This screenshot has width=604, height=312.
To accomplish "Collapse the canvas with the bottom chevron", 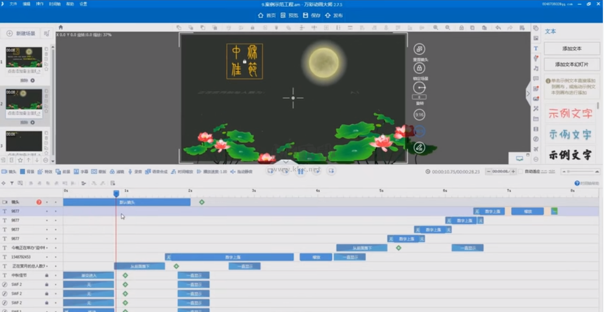I will (x=285, y=162).
